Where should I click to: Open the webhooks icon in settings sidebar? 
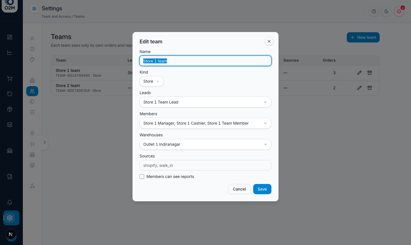[32, 186]
